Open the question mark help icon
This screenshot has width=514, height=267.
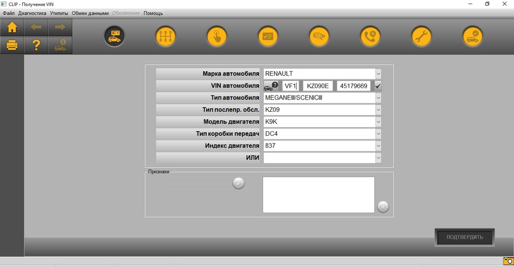click(x=36, y=45)
